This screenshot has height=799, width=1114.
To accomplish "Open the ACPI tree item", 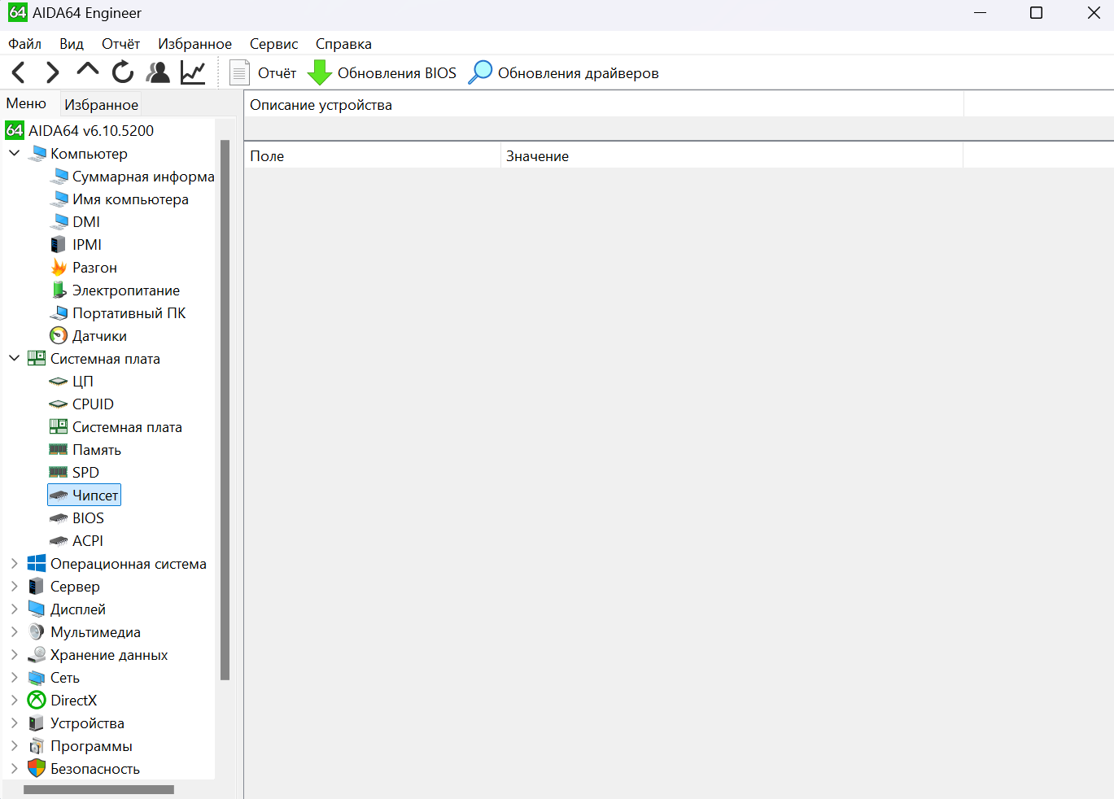I will (x=76, y=541).
